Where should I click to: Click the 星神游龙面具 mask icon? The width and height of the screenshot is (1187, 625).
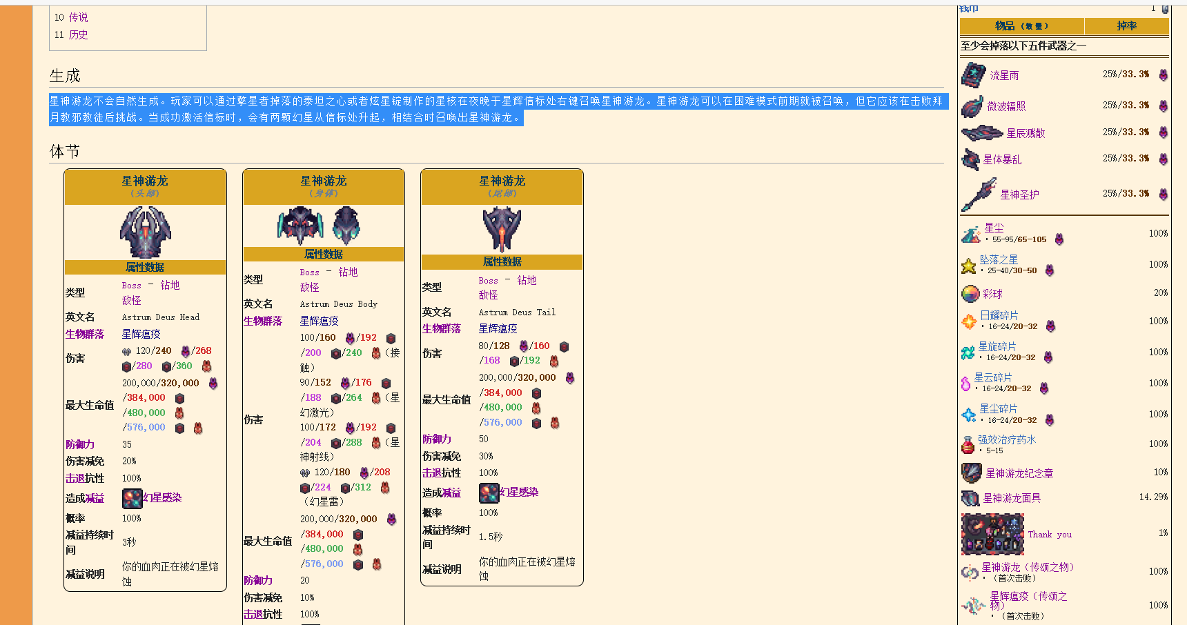coord(970,498)
